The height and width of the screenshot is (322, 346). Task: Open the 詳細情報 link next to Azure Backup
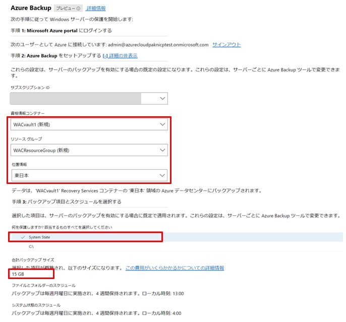pos(96,9)
